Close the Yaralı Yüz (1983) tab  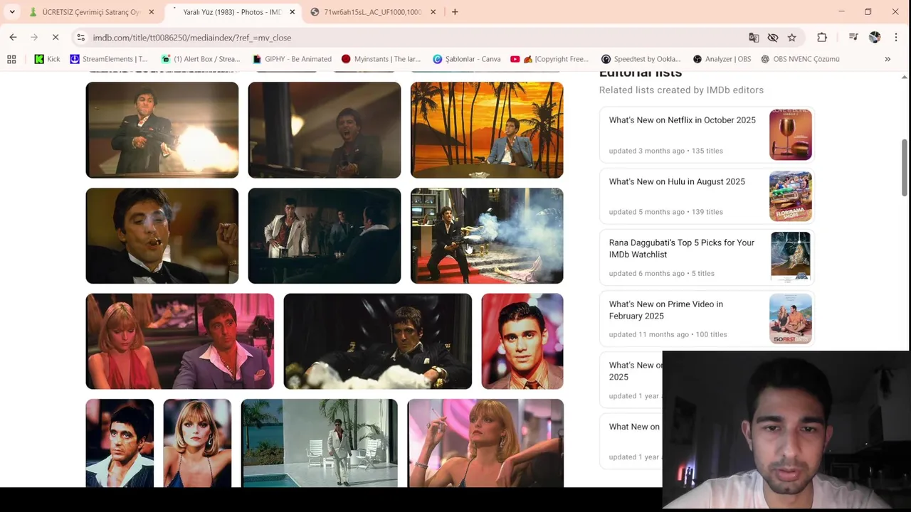[293, 12]
